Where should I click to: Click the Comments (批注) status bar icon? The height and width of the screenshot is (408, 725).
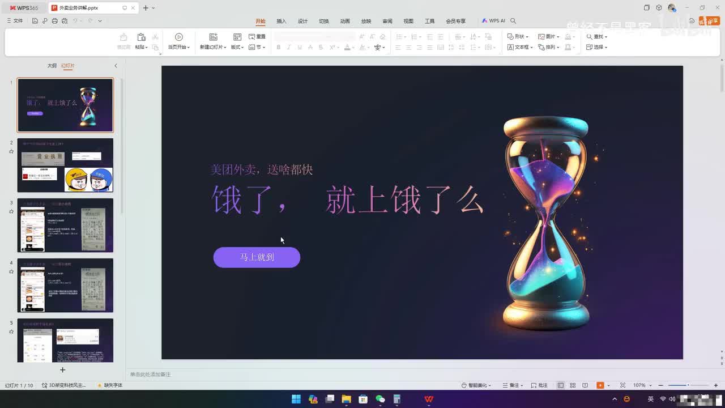539,385
